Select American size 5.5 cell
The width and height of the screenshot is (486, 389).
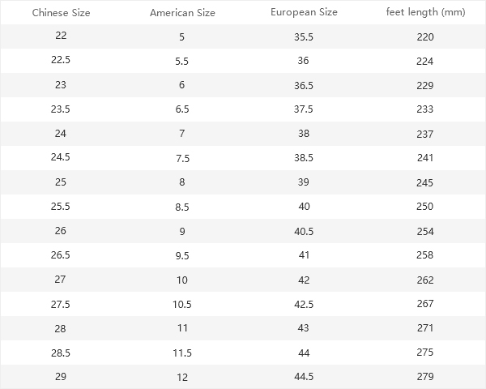pyautogui.click(x=182, y=62)
